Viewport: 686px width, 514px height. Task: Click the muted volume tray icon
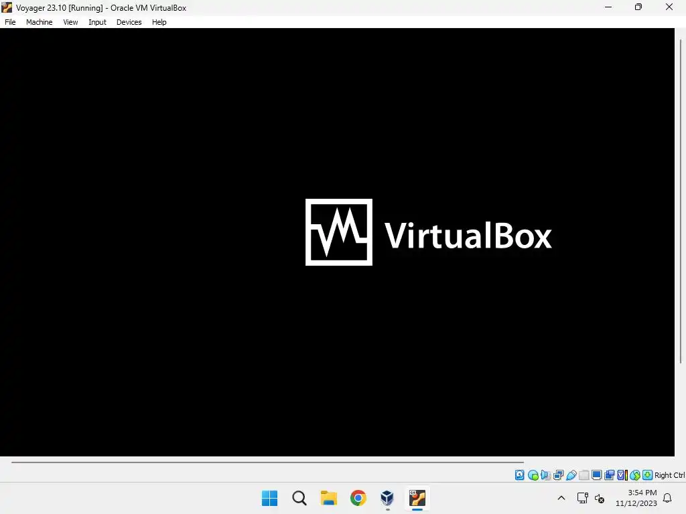600,498
